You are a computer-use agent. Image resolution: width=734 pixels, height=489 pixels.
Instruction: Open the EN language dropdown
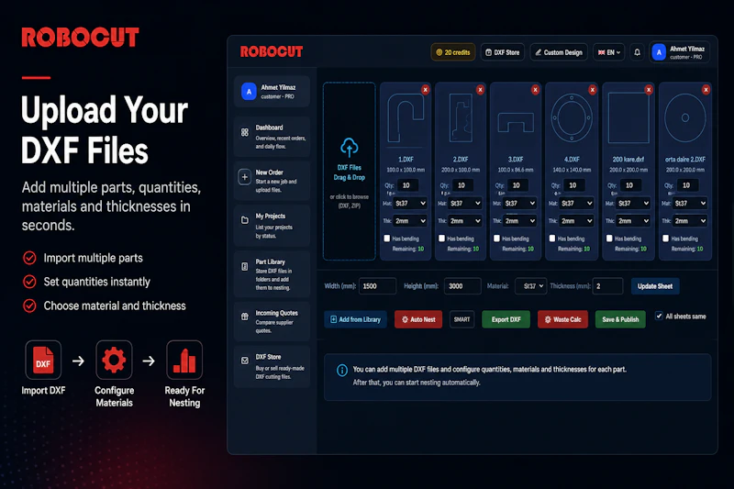[609, 52]
